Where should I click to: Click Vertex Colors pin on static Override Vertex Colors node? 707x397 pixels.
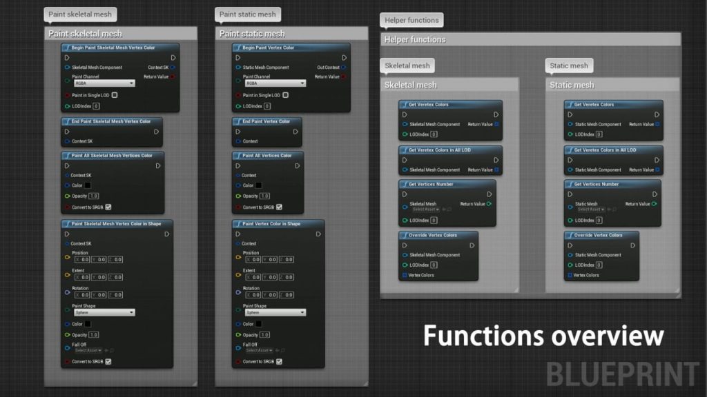click(570, 275)
